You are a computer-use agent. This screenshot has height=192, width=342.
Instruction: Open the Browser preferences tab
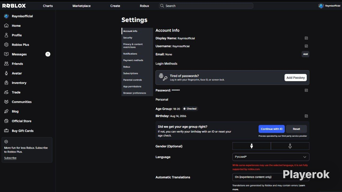(137, 93)
